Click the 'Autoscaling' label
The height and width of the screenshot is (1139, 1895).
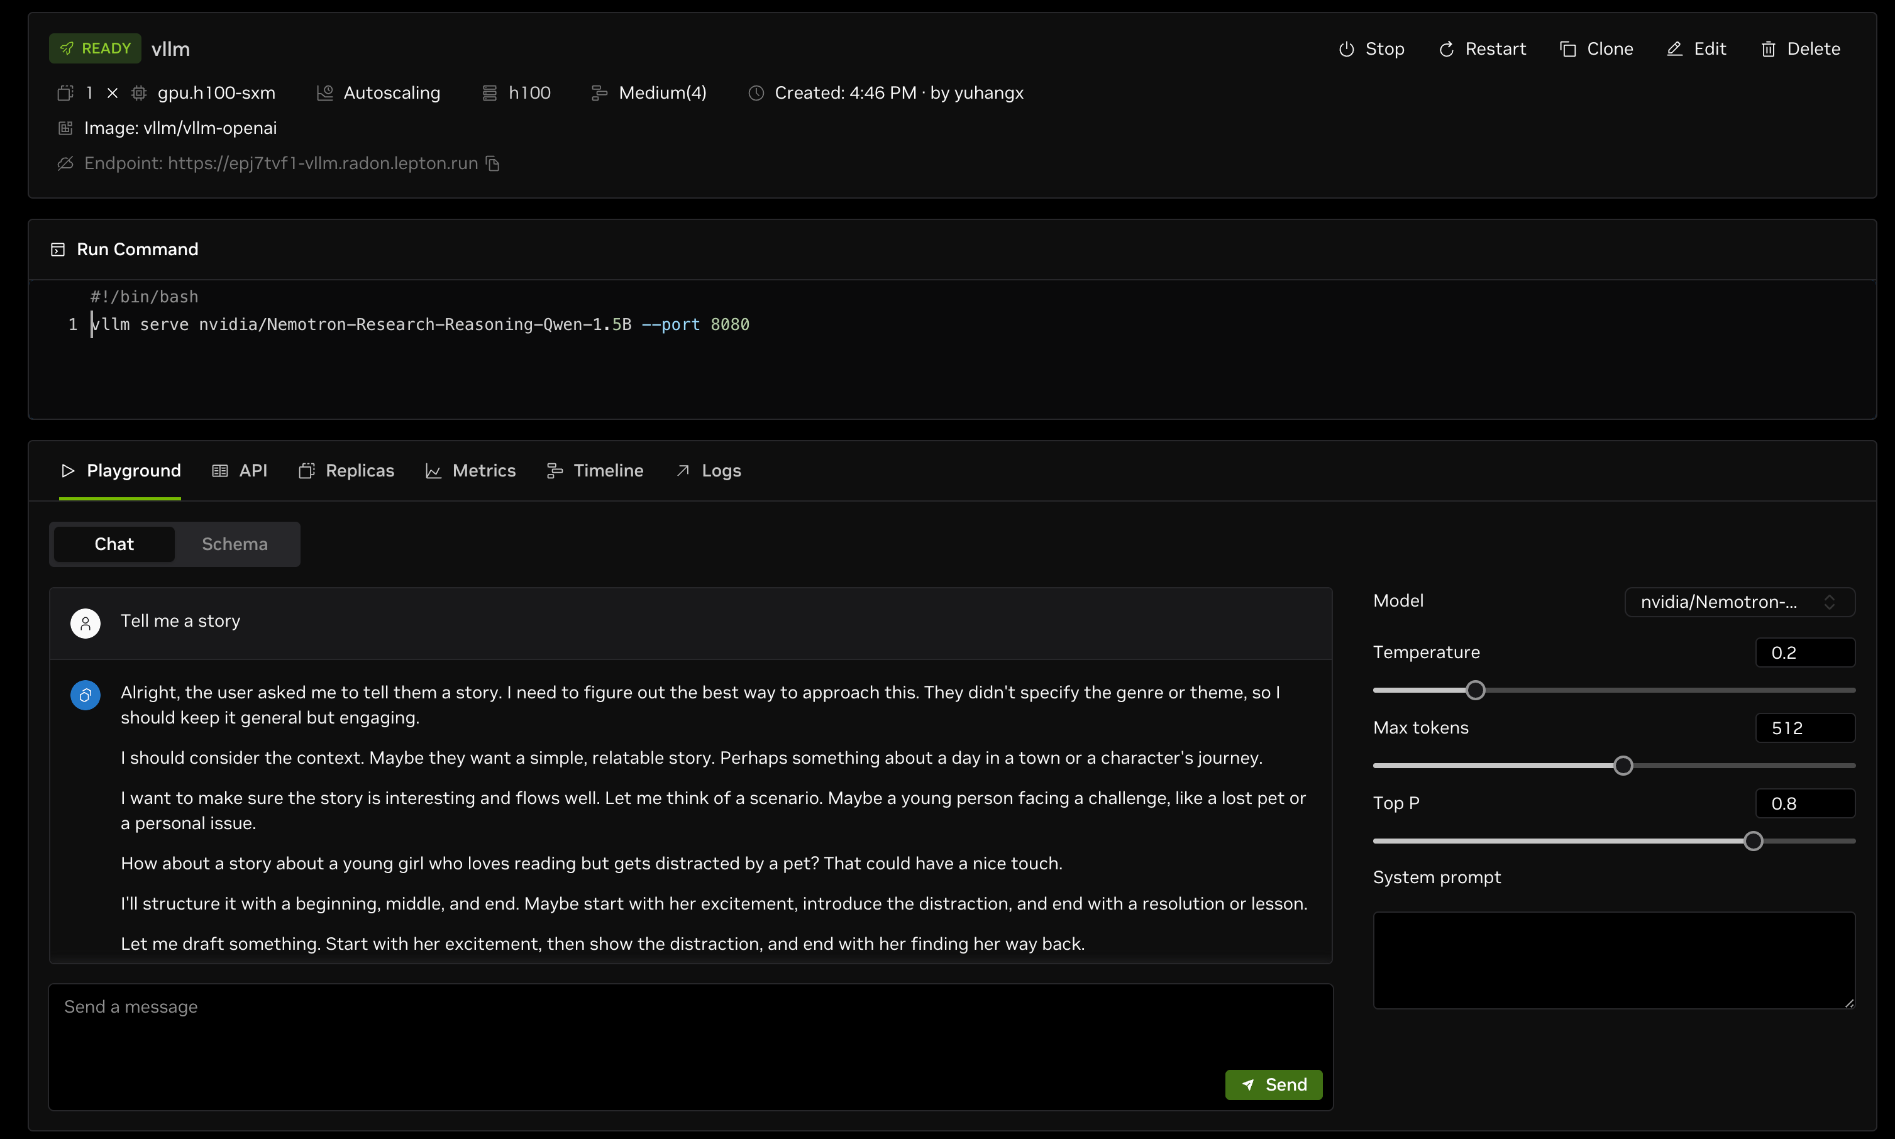[x=392, y=93]
